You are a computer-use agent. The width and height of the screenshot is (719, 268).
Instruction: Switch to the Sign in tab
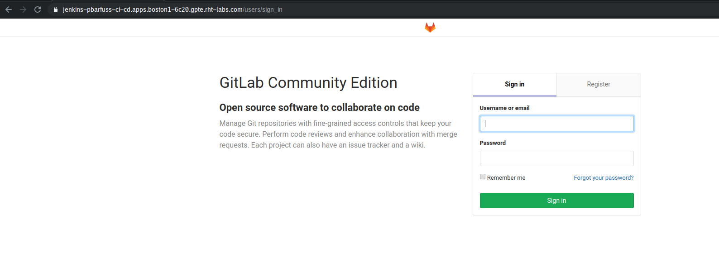515,85
